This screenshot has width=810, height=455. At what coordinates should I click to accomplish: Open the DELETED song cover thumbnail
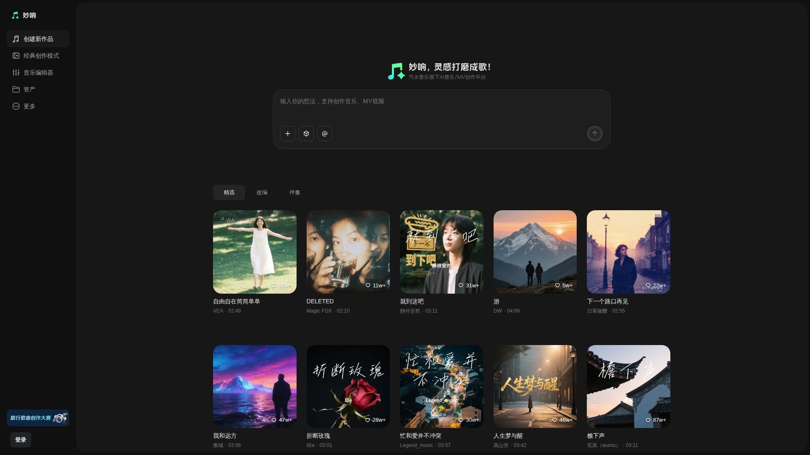pyautogui.click(x=348, y=252)
